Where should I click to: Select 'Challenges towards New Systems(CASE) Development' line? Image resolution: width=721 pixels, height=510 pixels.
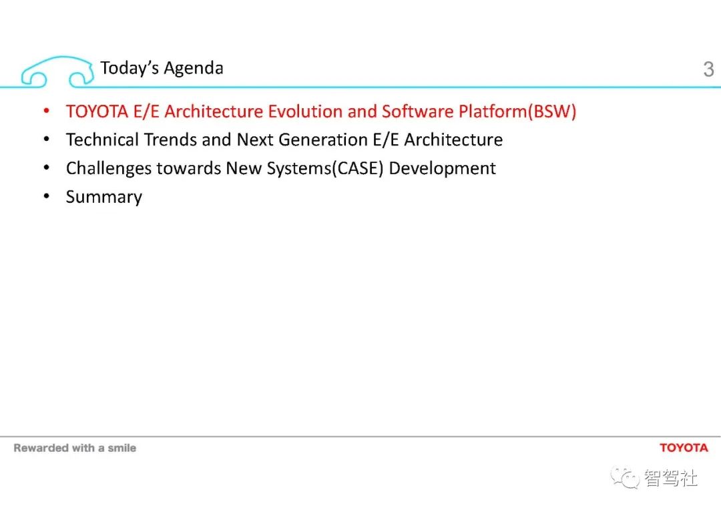coord(280,168)
